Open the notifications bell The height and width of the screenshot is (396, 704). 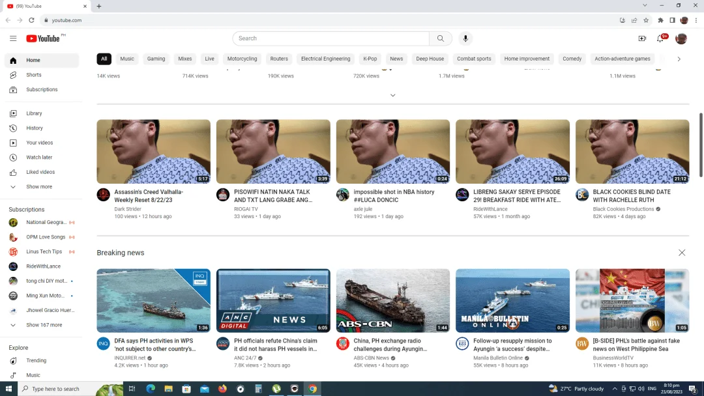[660, 38]
